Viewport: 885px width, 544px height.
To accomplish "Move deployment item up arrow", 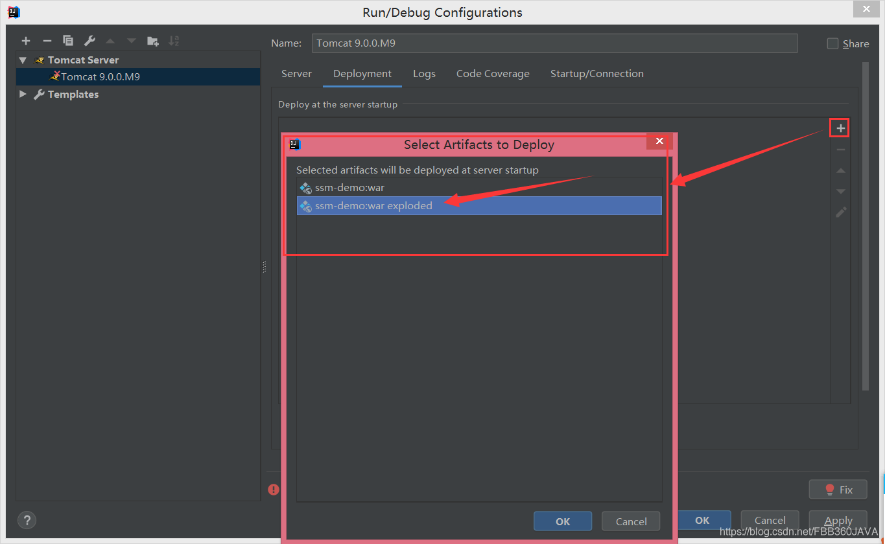I will [x=841, y=170].
